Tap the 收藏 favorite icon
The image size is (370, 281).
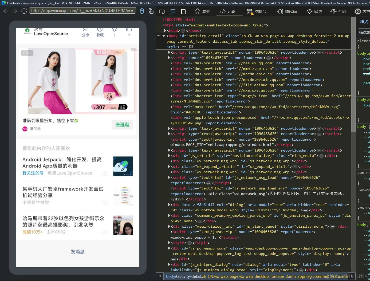[100, 32]
